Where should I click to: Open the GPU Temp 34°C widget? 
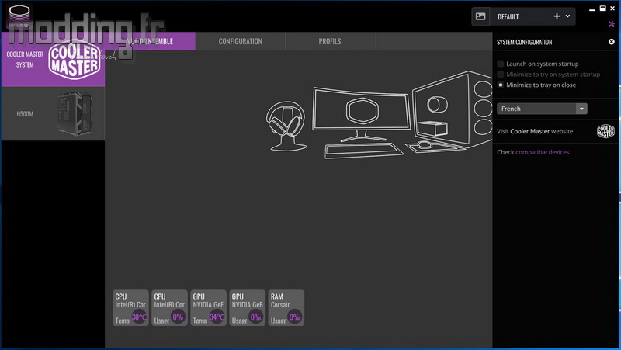[208, 308]
